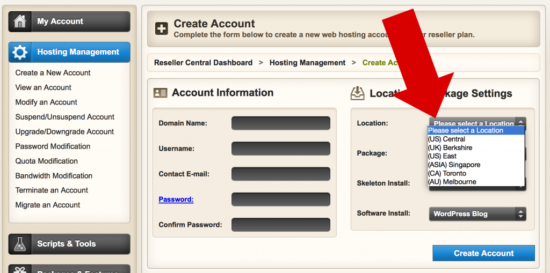This screenshot has width=550, height=273.
Task: Go to Hosting Management breadcrumb
Action: coord(307,63)
